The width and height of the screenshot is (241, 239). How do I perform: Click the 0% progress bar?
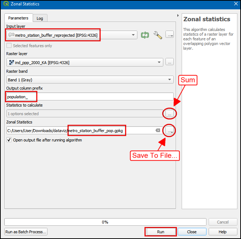pyautogui.click(x=105, y=222)
